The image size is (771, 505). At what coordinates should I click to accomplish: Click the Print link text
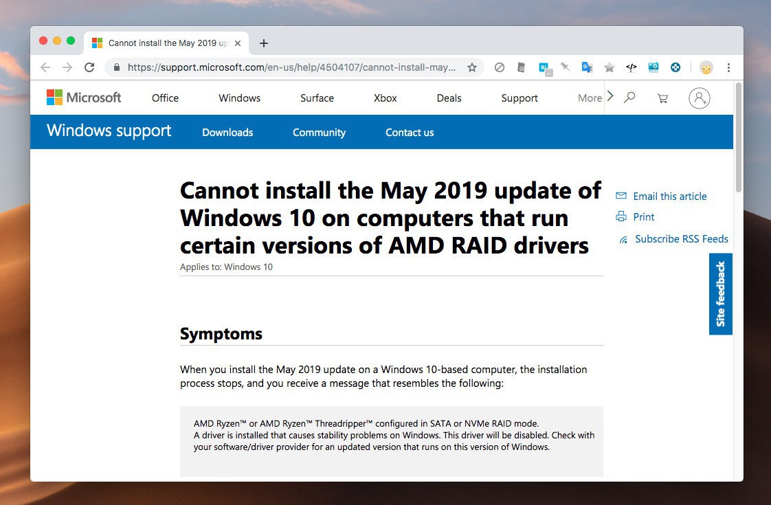point(644,217)
